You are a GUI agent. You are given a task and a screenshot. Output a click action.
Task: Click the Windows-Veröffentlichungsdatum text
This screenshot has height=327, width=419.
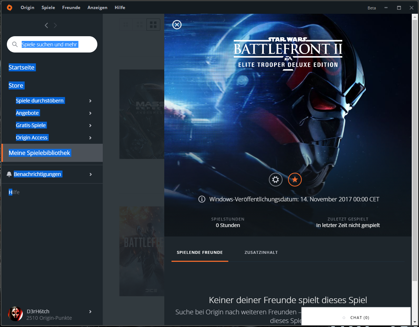tap(294, 199)
